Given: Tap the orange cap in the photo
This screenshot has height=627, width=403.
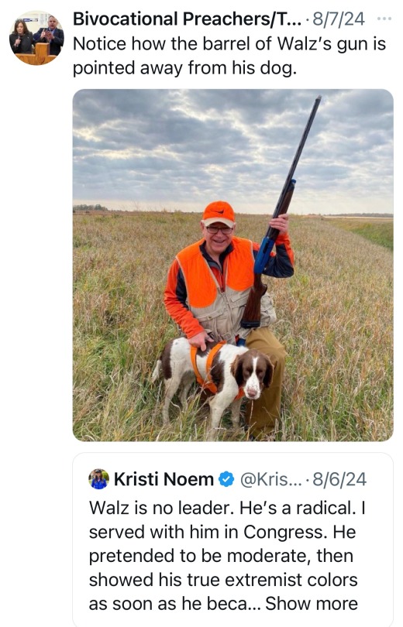Looking at the screenshot, I should click(x=218, y=214).
